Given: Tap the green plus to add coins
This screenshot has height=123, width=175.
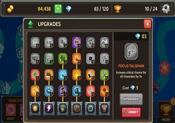Looking at the screenshot, I should [58, 9].
